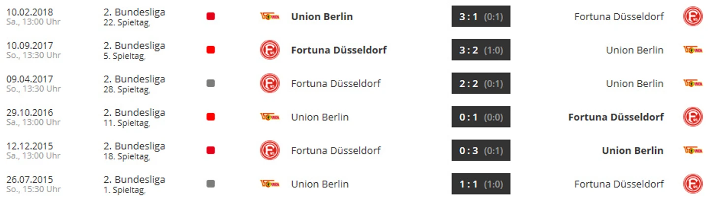Screen dimensions: 718x198
Task: Click Union Berlin away crest on 12.12.2015
Action: (693, 150)
